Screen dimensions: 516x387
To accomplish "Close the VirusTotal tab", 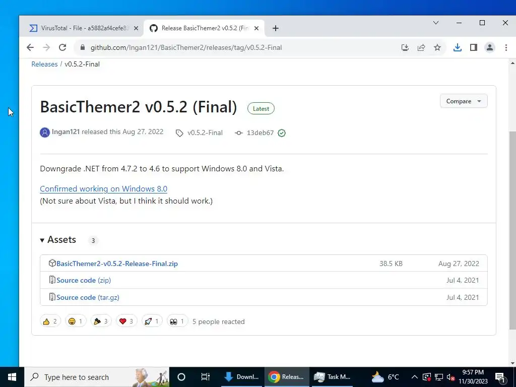I will coord(136,28).
